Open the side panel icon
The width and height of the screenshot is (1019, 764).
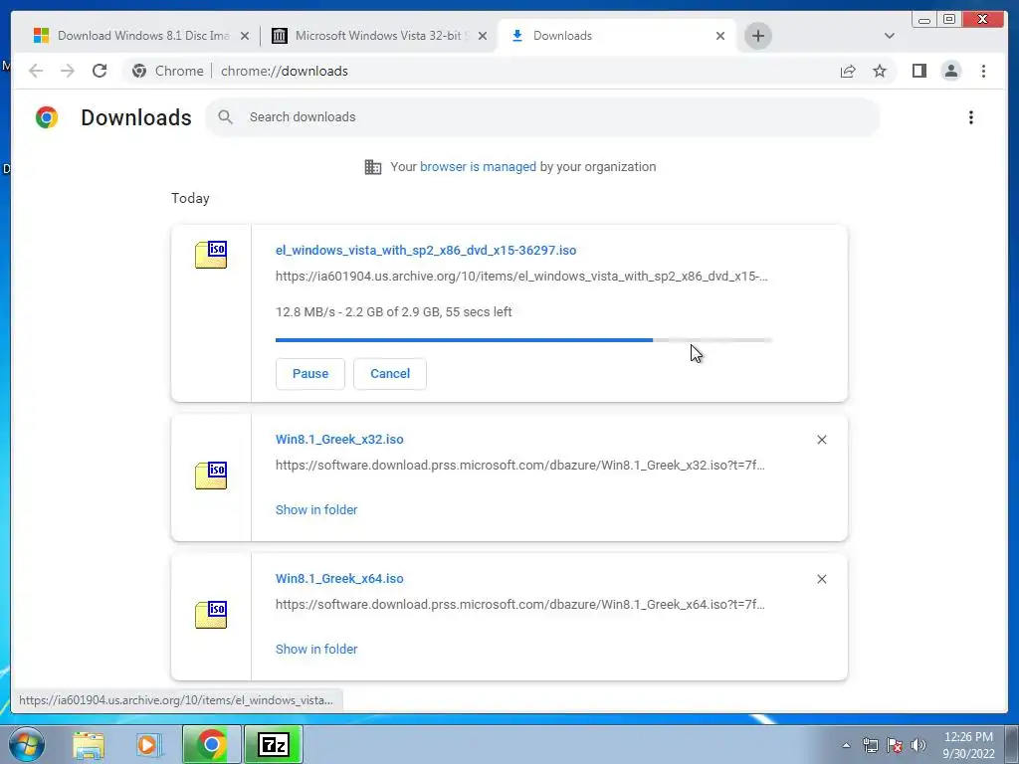coord(918,71)
